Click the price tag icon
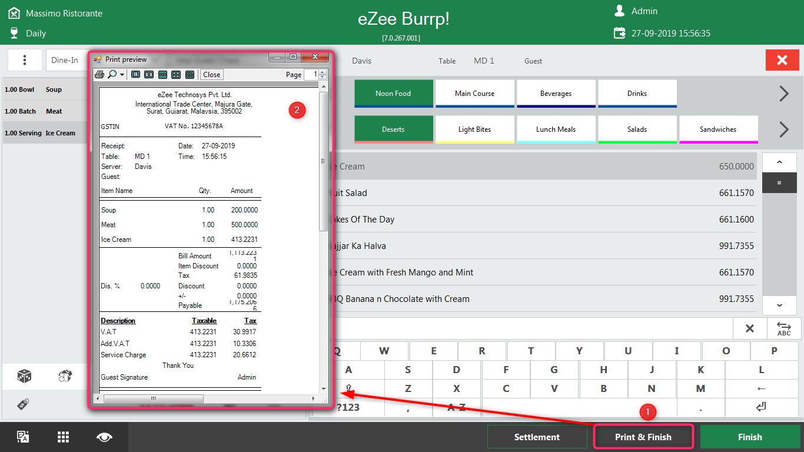Image resolution: width=804 pixels, height=452 pixels. (24, 404)
